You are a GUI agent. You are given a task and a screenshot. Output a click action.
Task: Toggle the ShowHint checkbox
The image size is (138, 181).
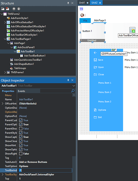pyautogui.click(x=21, y=145)
